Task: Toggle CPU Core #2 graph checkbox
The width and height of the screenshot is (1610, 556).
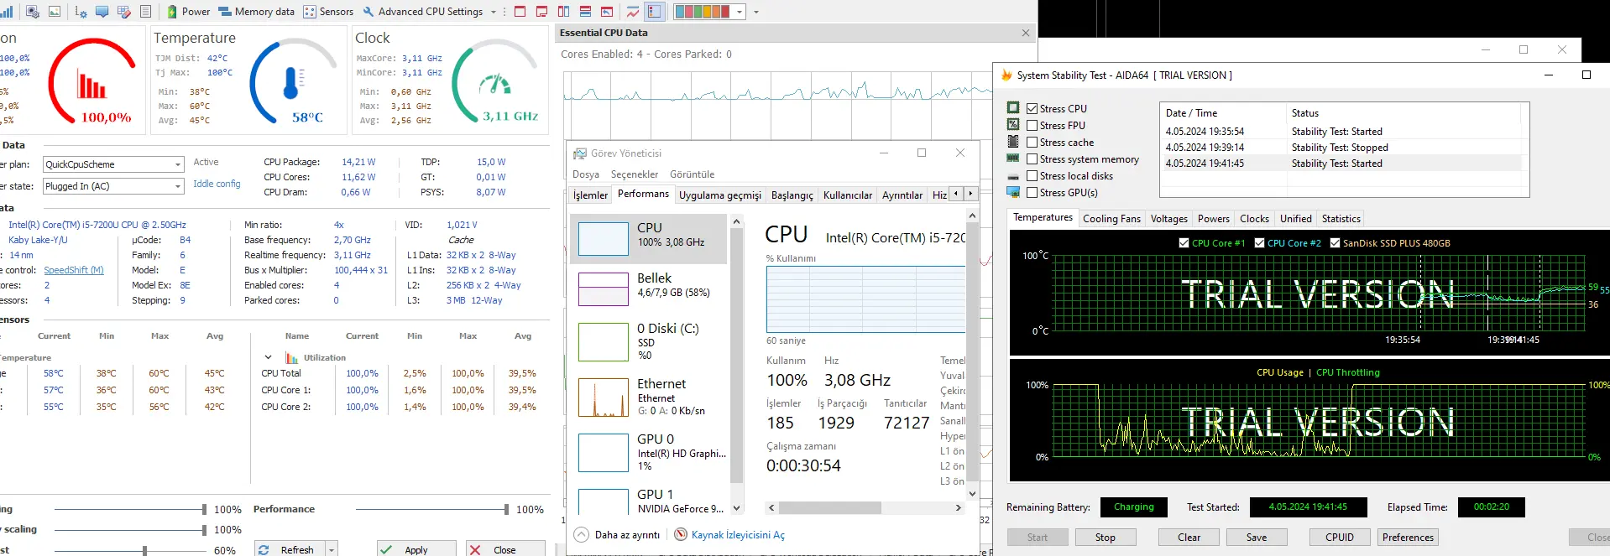Action: (x=1259, y=242)
